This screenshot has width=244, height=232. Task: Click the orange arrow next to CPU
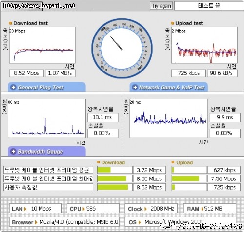83,209
